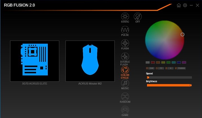This screenshot has height=118, width=202.
Task: Select the AORUS Mouse M2 device
Action: coord(90,61)
